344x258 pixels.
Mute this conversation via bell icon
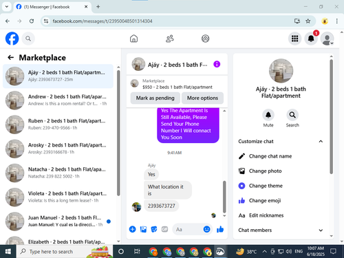click(268, 115)
